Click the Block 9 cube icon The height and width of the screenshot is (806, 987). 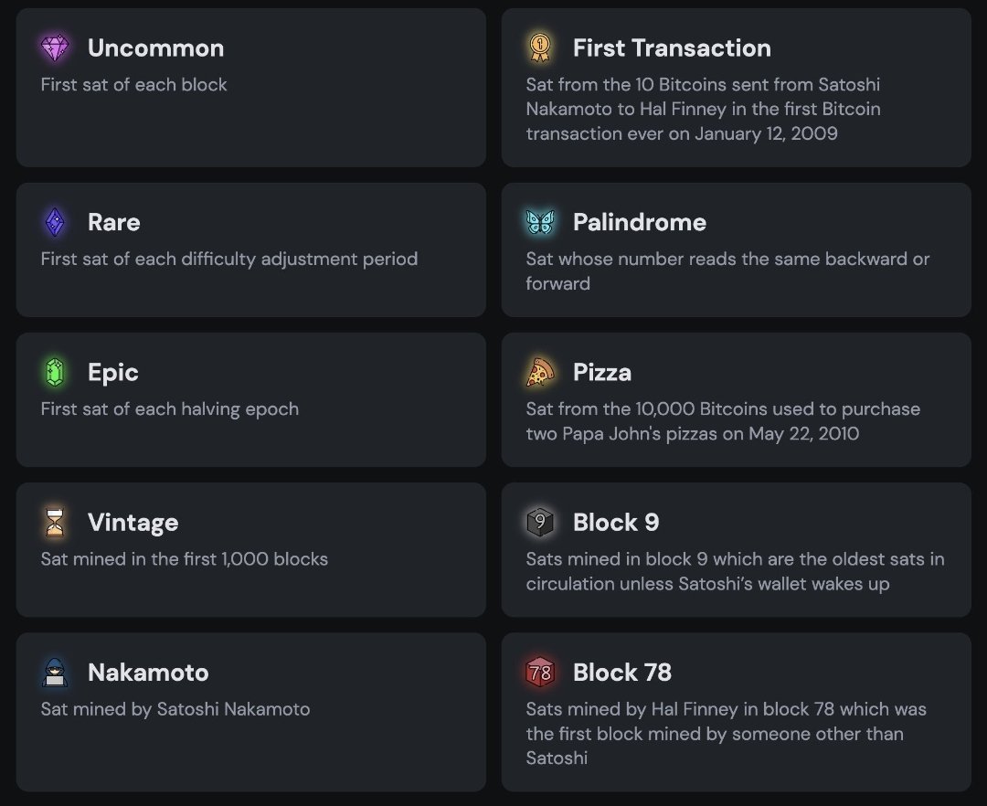coord(540,522)
